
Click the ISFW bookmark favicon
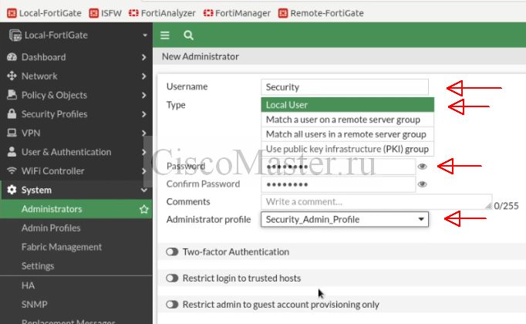94,13
